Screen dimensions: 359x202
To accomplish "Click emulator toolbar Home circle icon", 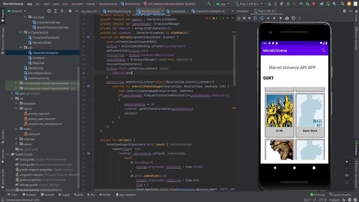I will coord(274,18).
